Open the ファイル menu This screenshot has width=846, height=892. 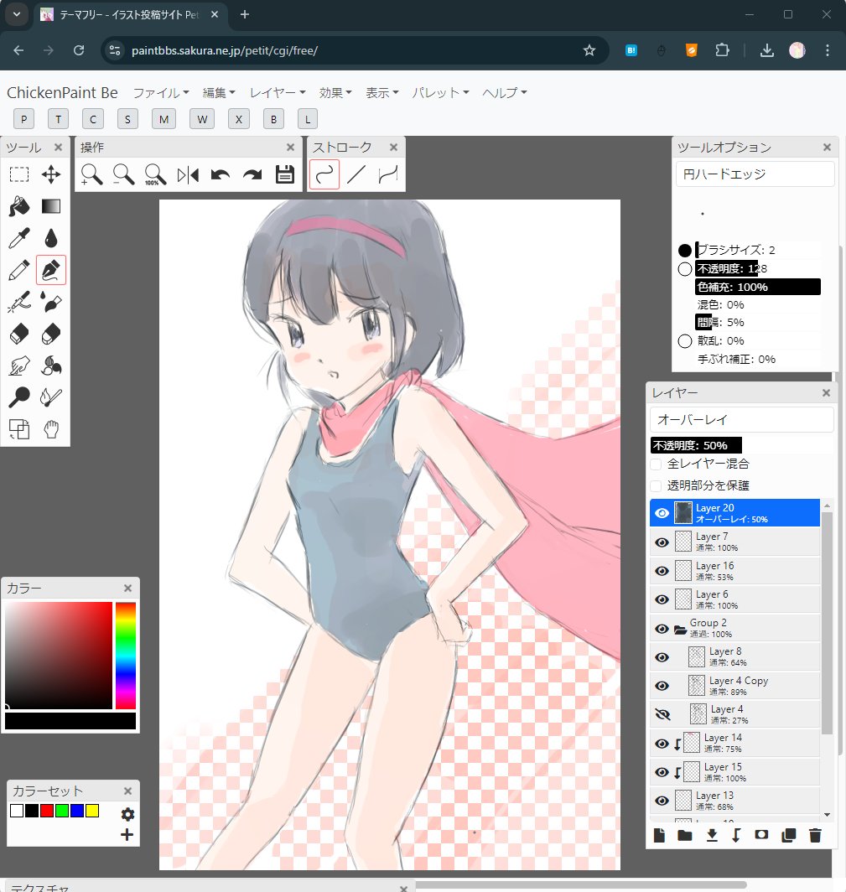161,92
